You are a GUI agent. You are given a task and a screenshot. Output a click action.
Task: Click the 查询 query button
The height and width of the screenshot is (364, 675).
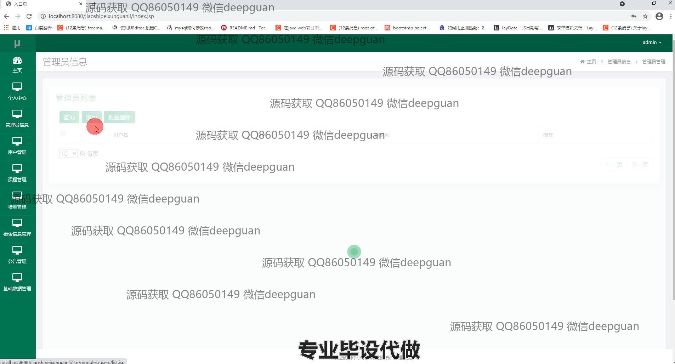(69, 117)
